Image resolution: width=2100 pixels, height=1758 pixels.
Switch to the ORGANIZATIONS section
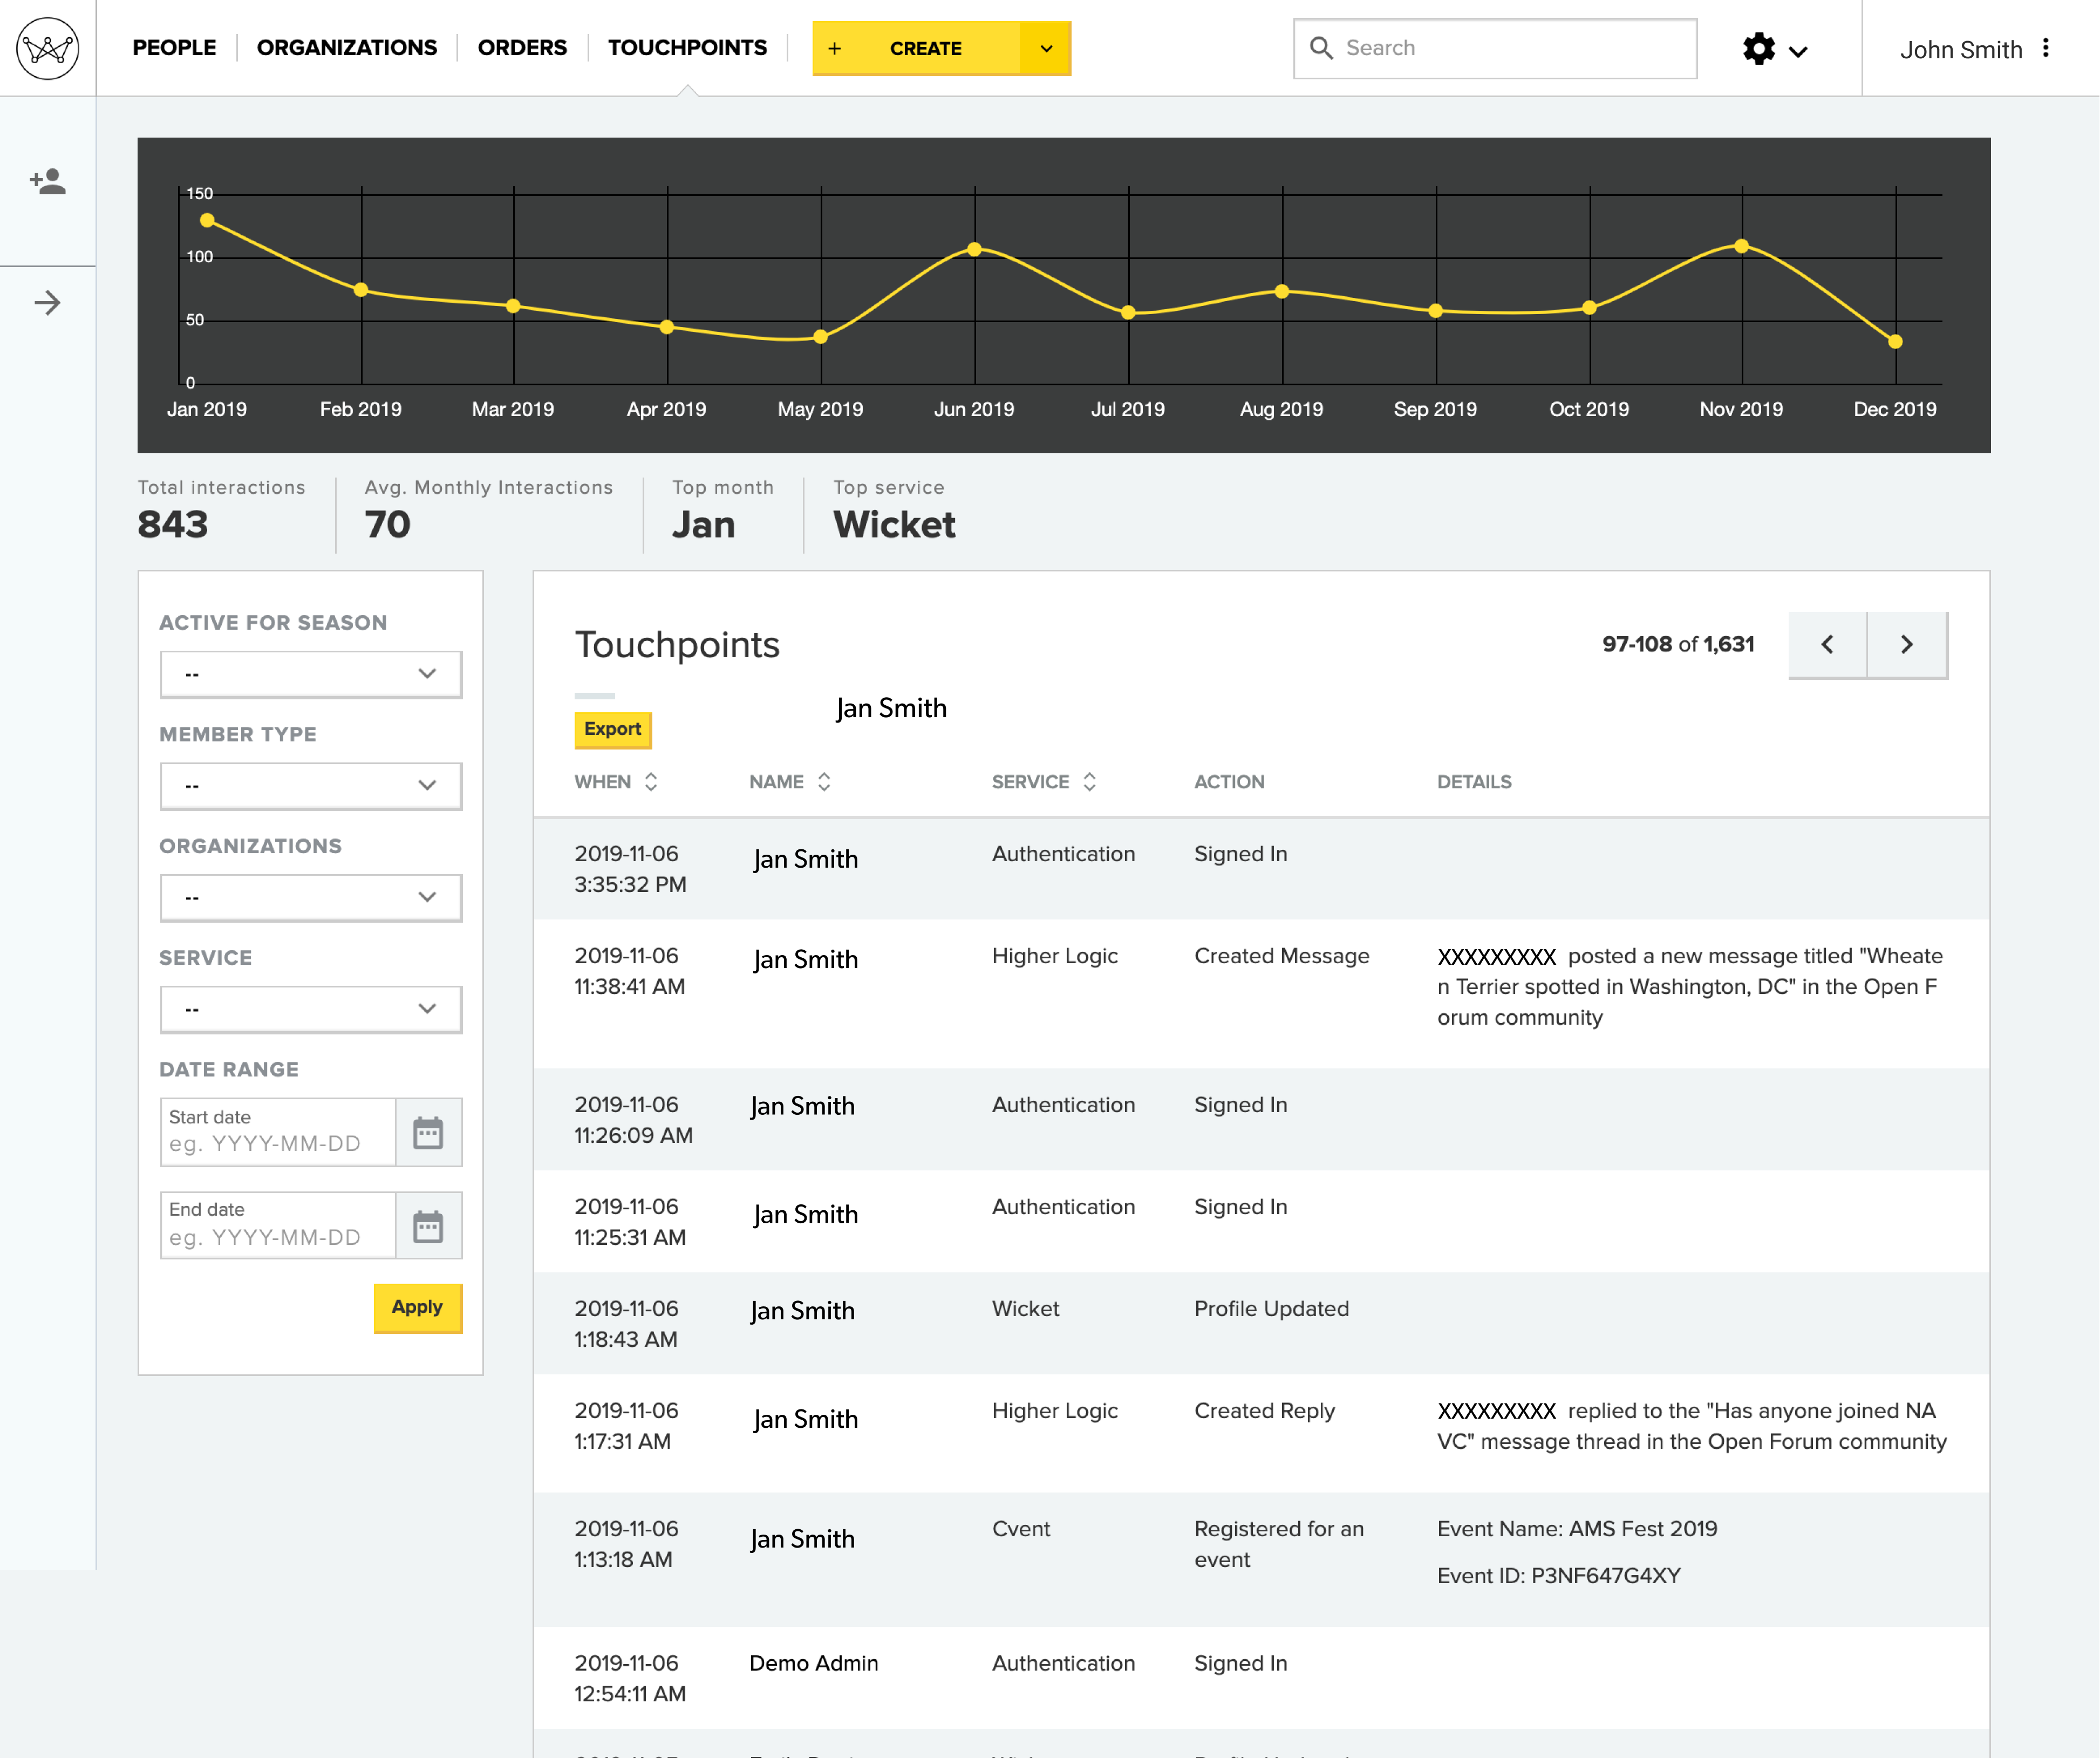click(x=346, y=47)
